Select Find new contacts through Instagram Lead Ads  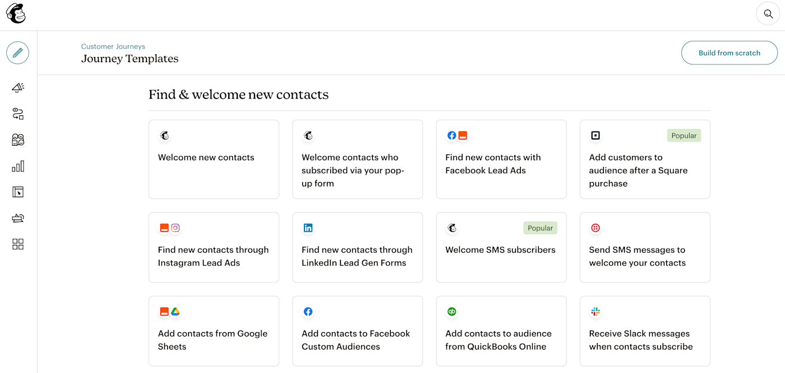coord(214,247)
